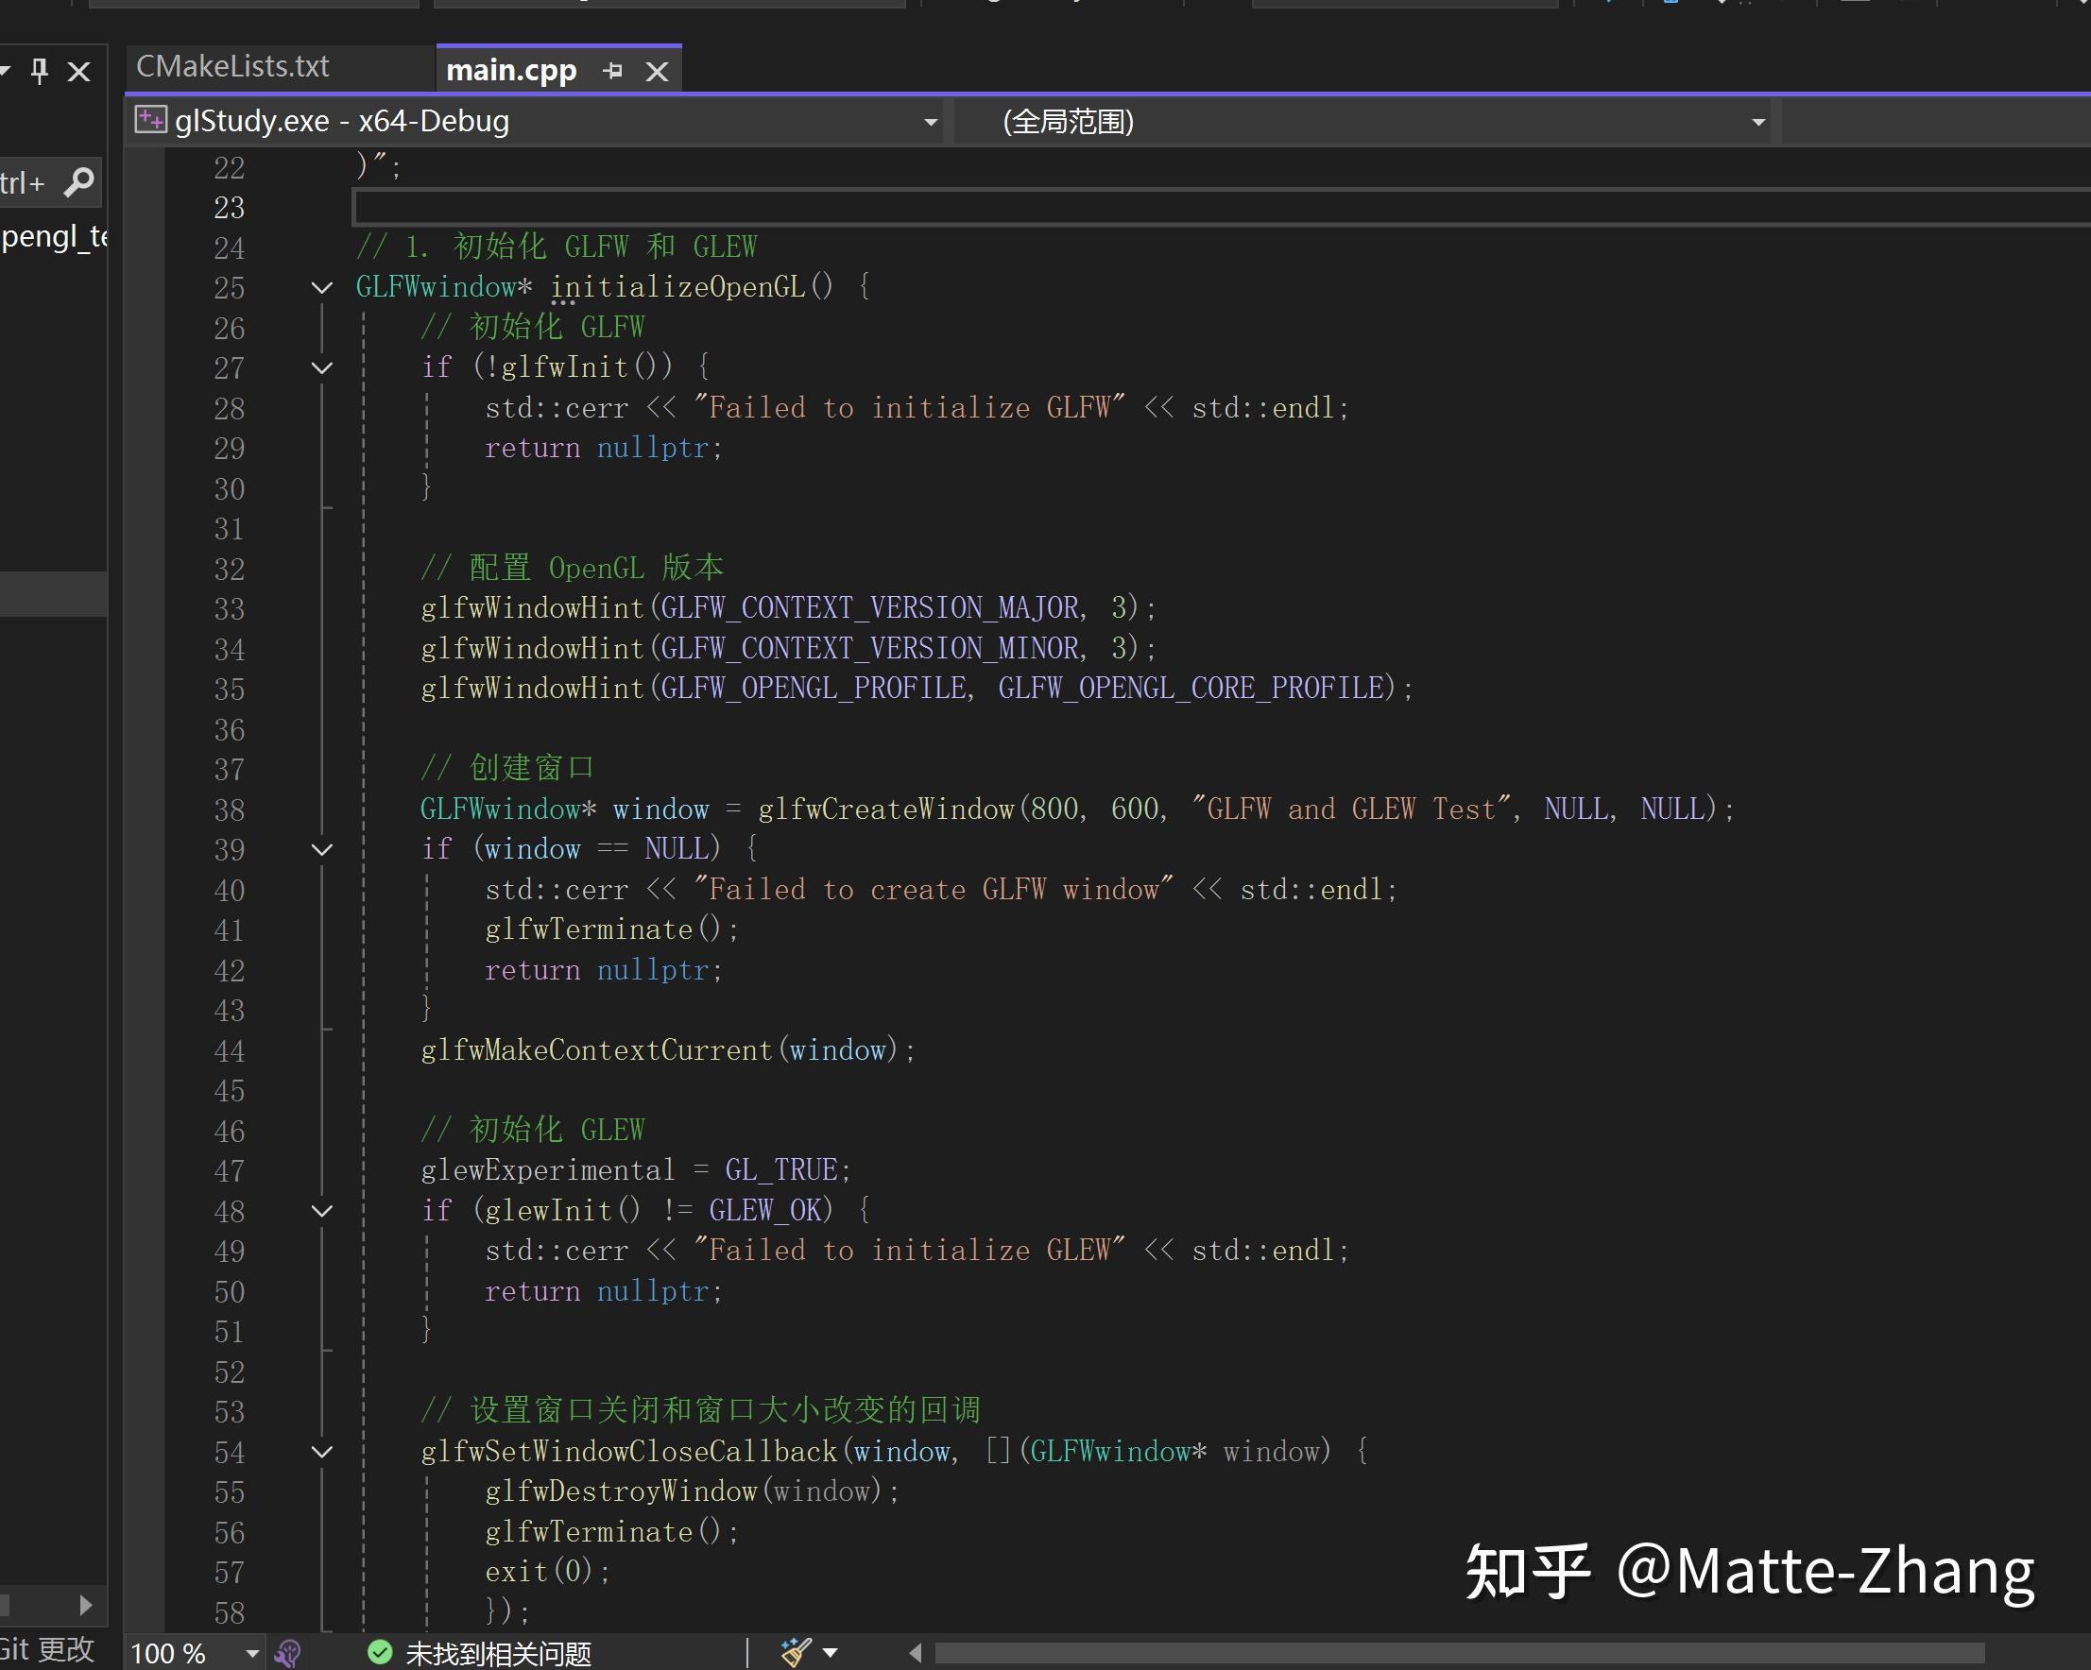The image size is (2091, 1670).
Task: Collapse the initializeOpenGL function at line 25
Action: (322, 287)
